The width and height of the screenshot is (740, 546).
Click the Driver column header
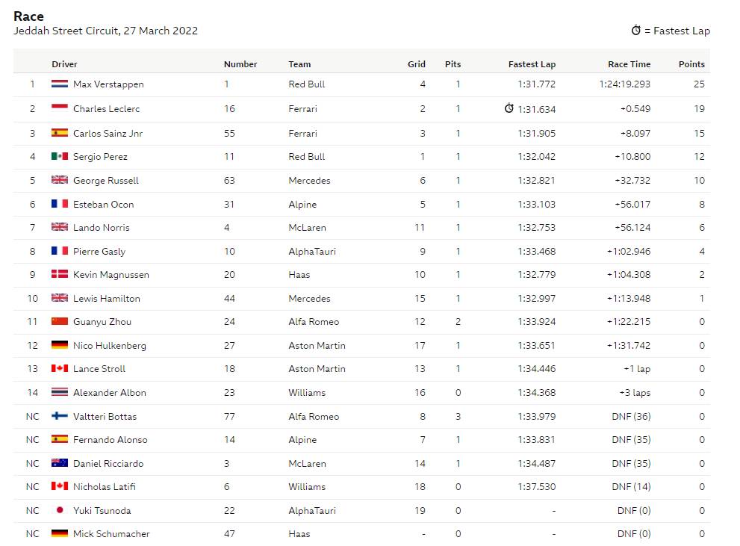(64, 64)
